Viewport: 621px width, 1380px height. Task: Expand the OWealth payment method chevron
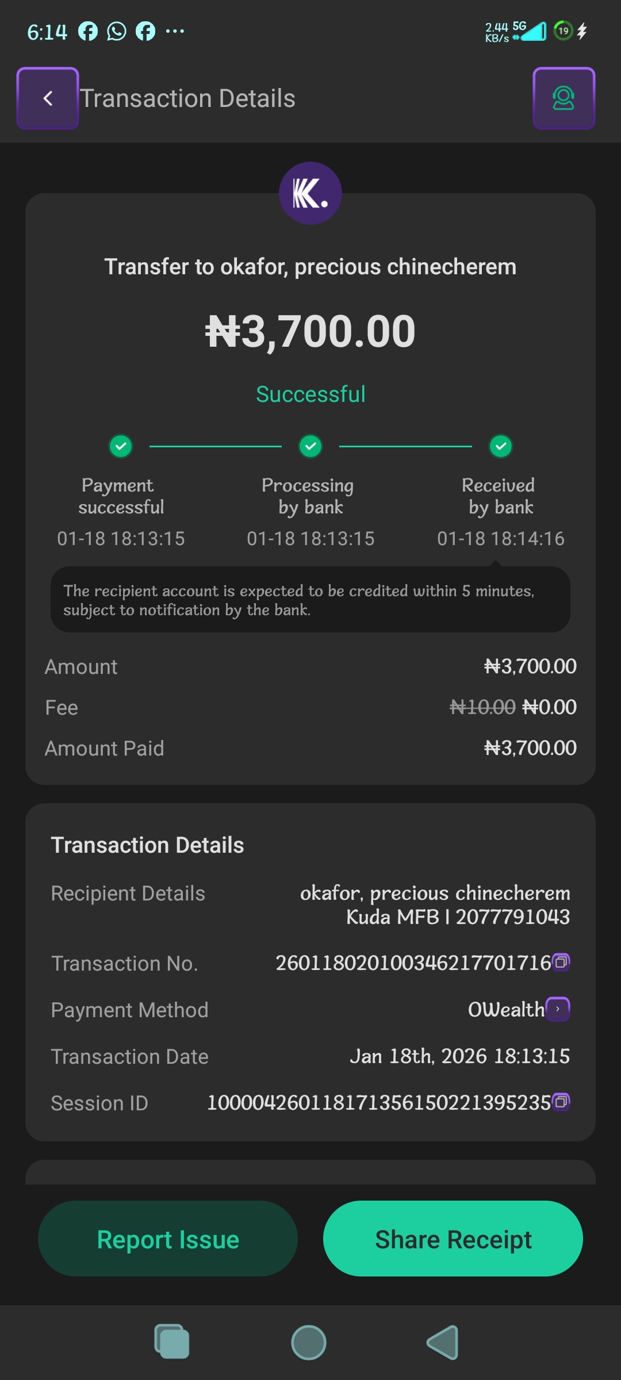tap(558, 1009)
